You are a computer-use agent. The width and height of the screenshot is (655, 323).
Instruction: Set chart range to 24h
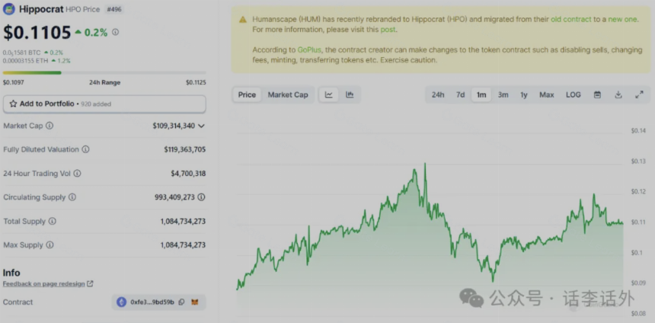click(x=438, y=95)
